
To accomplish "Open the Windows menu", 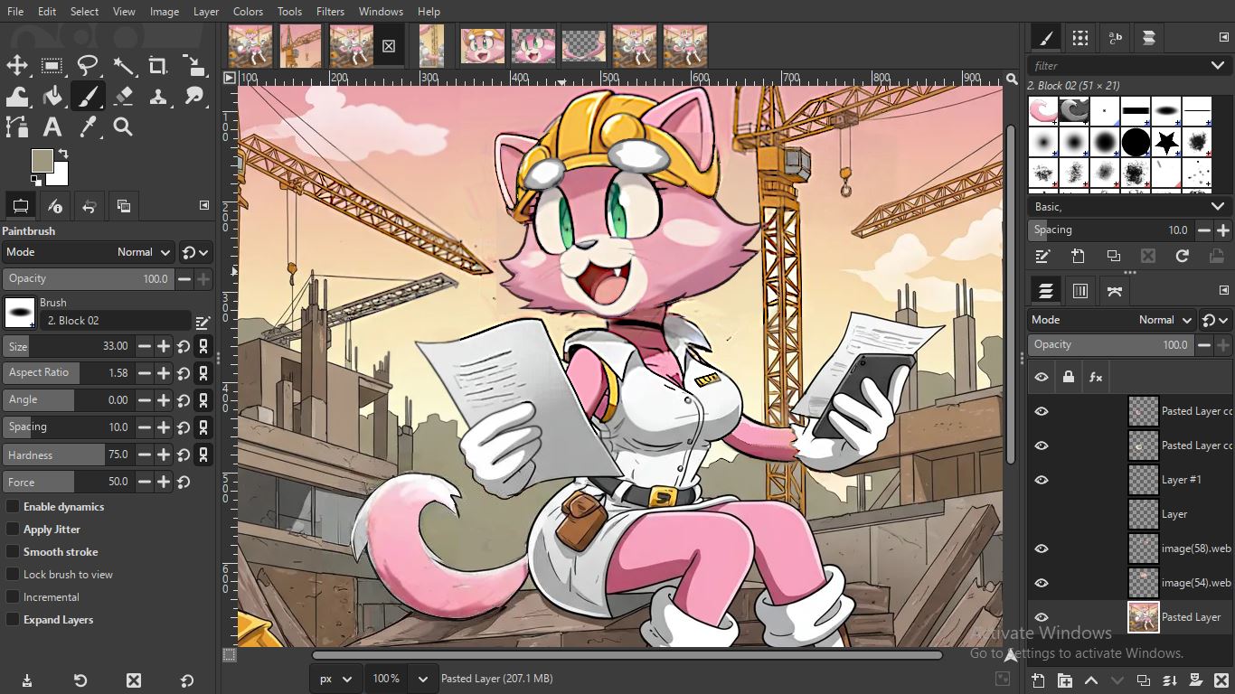I will click(x=381, y=12).
